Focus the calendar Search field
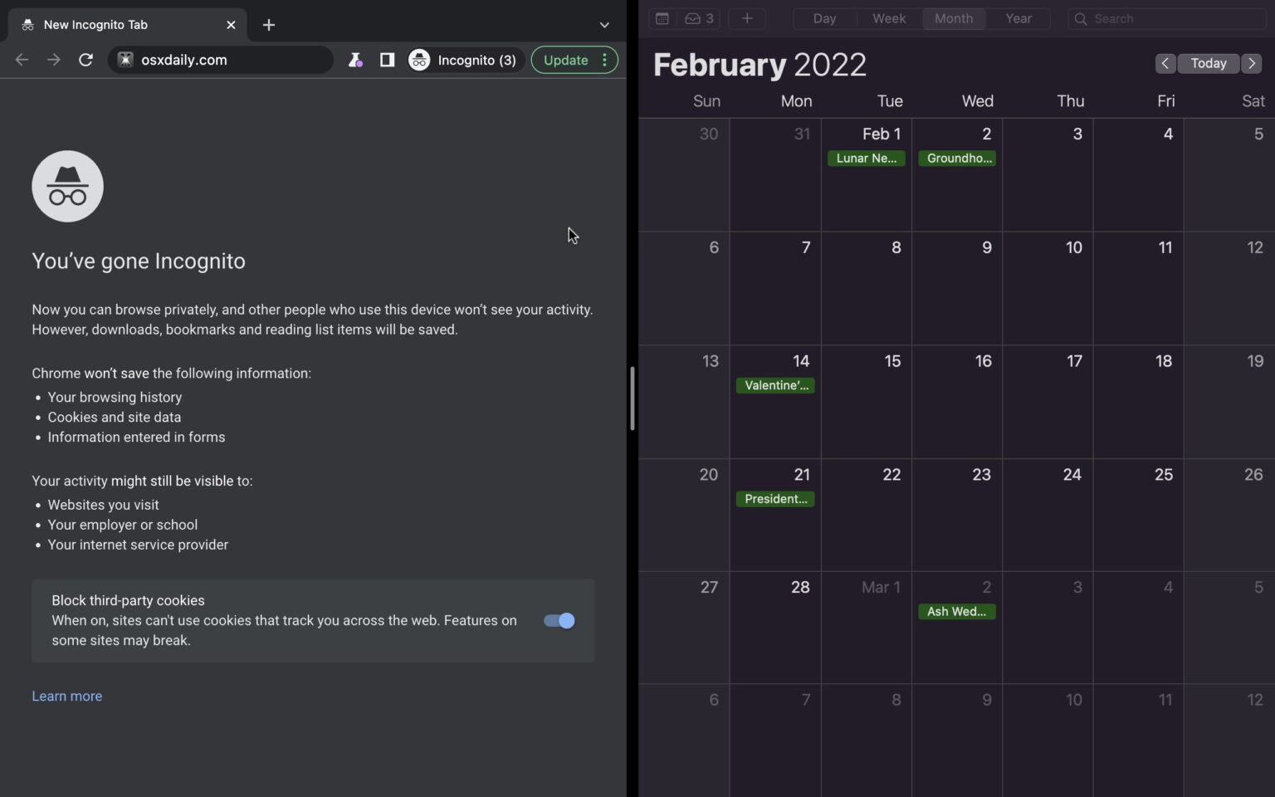Image resolution: width=1275 pixels, height=797 pixels. point(1167,18)
